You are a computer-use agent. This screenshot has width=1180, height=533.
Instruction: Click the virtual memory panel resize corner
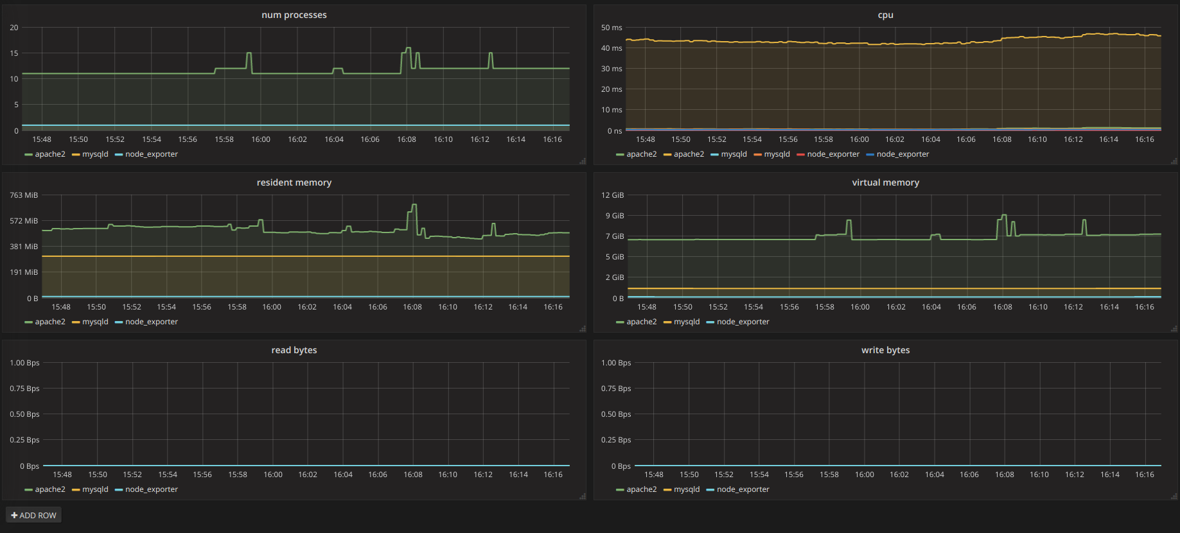[x=1174, y=329]
